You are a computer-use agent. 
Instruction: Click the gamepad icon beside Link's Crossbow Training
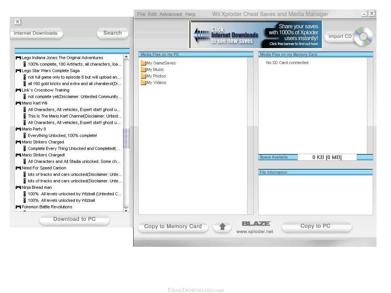(x=18, y=90)
